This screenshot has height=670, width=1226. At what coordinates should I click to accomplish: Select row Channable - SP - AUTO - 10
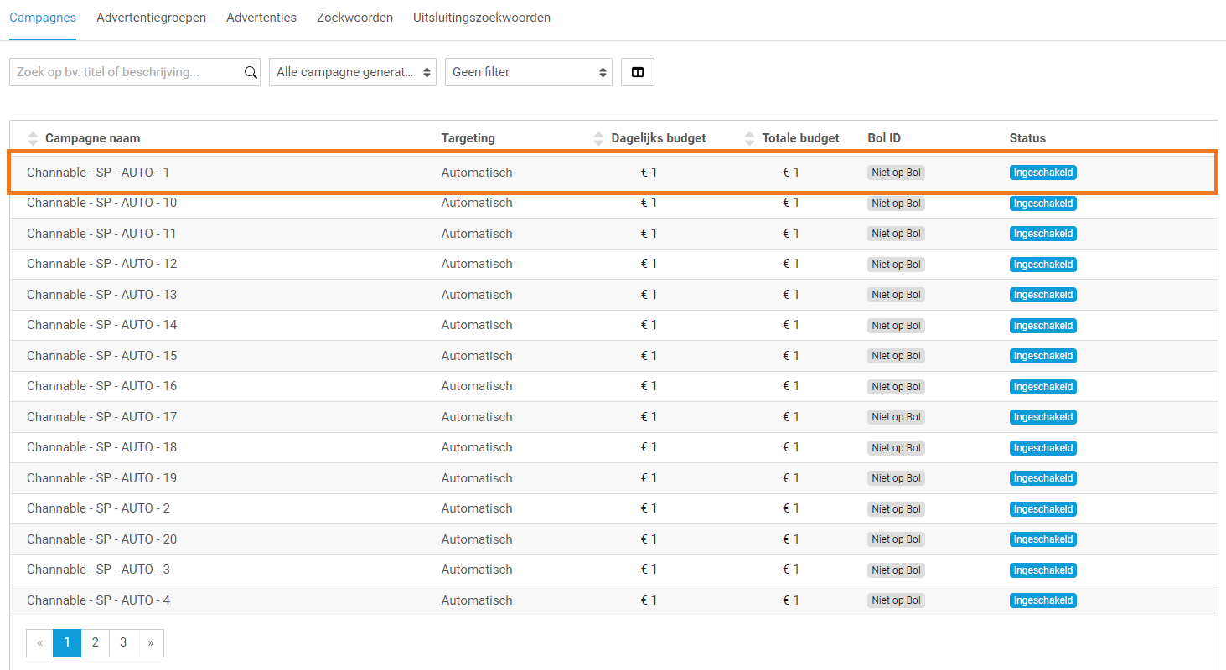[x=613, y=203]
